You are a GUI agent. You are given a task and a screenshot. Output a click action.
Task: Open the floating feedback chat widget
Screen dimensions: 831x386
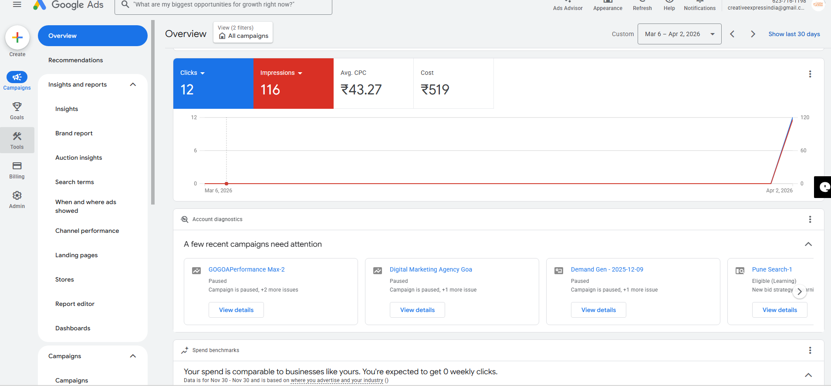tap(823, 187)
